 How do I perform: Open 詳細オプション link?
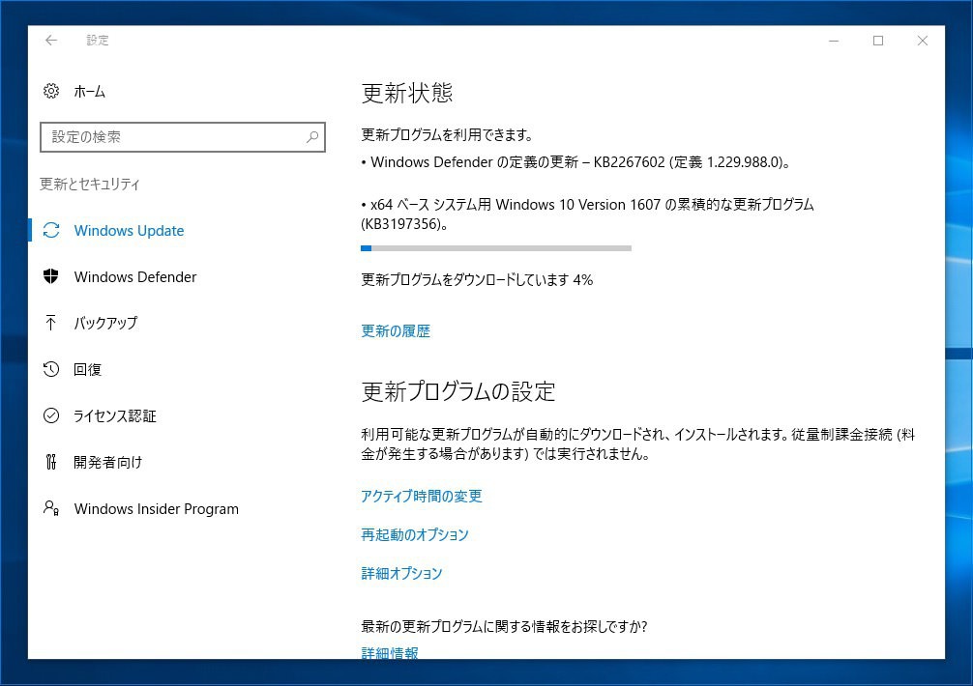tap(401, 573)
